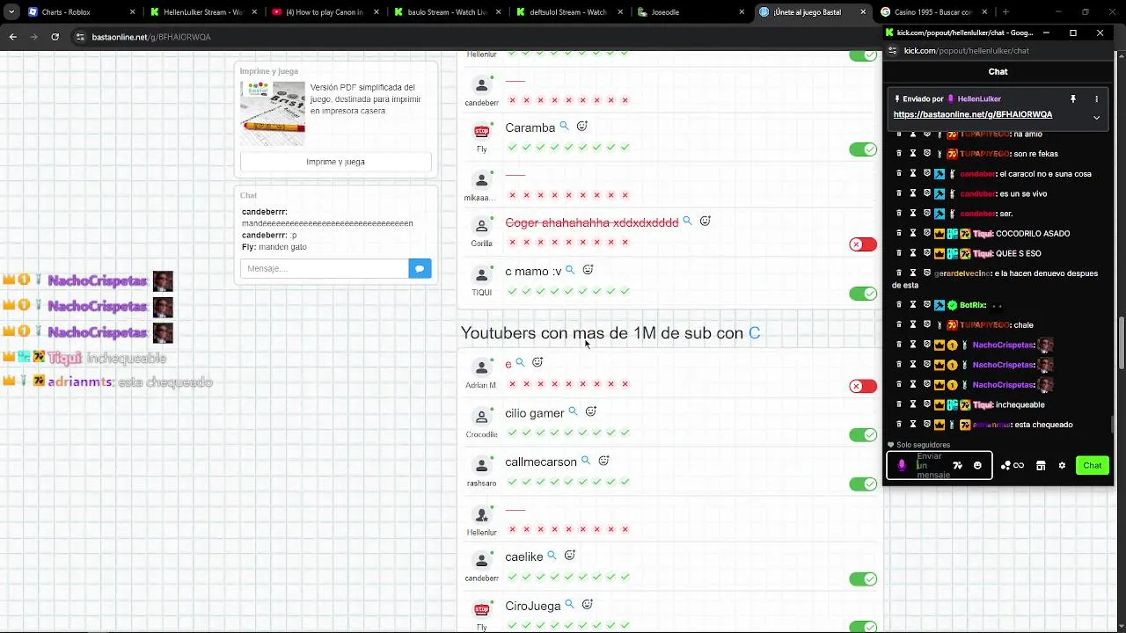Click the 'Imprime y juega' button
Viewport: 1126px width, 633px height.
335,162
